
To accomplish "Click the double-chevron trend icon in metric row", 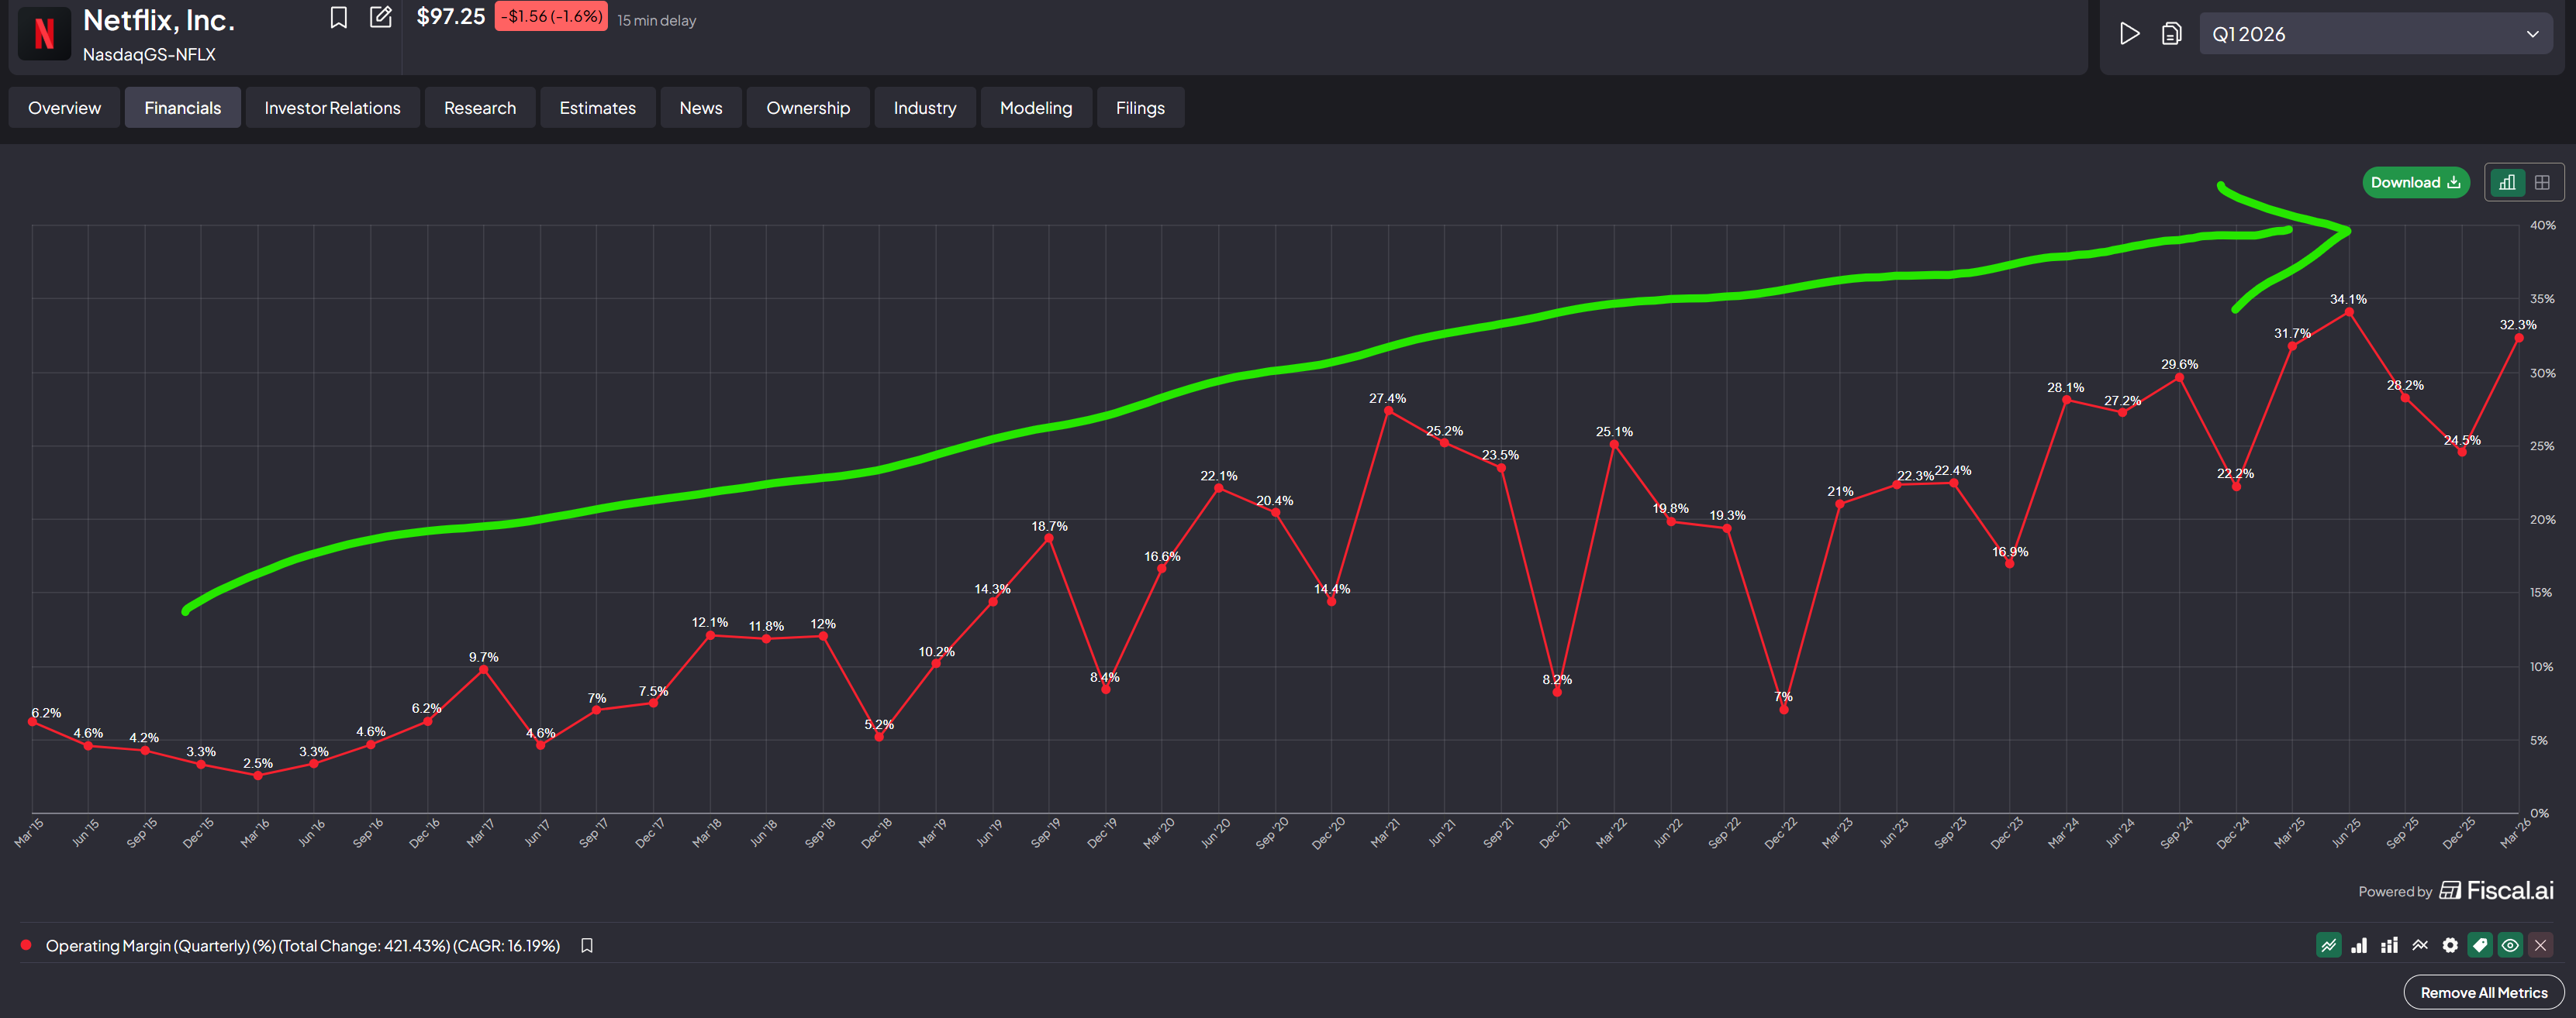I will coord(2420,945).
